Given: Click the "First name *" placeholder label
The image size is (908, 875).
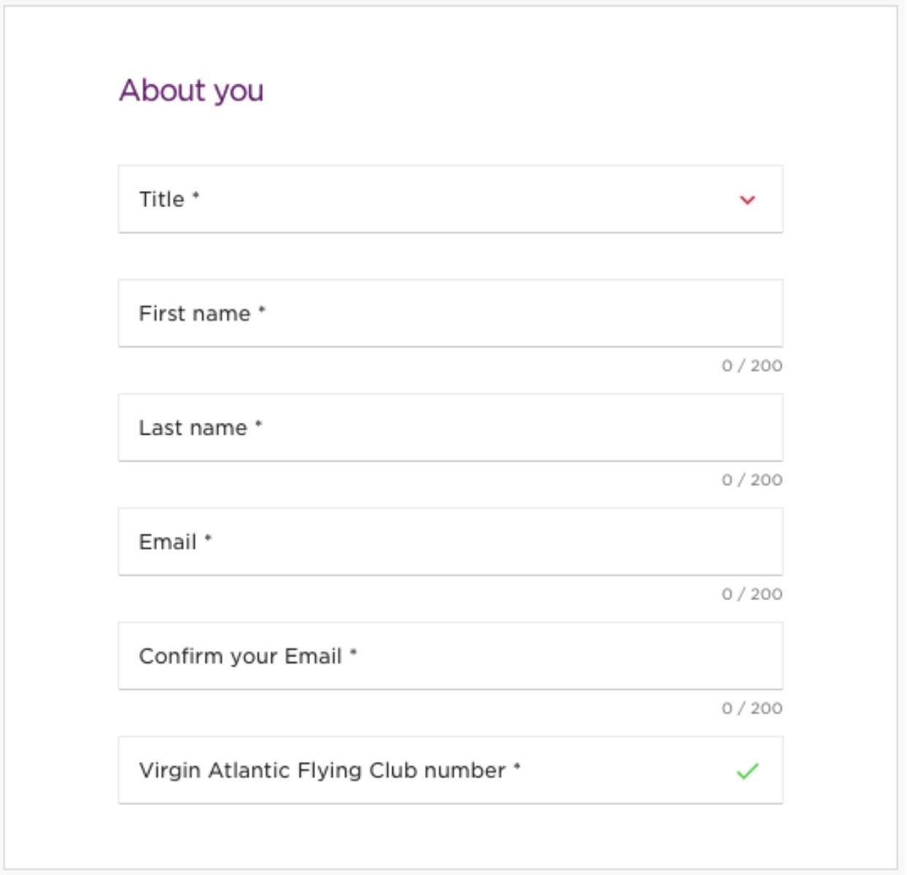Looking at the screenshot, I should point(195,314).
